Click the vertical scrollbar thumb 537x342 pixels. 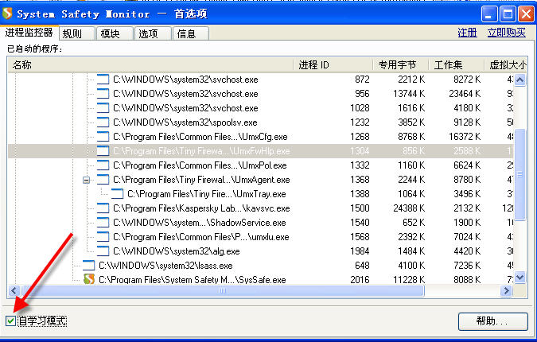tap(519, 175)
